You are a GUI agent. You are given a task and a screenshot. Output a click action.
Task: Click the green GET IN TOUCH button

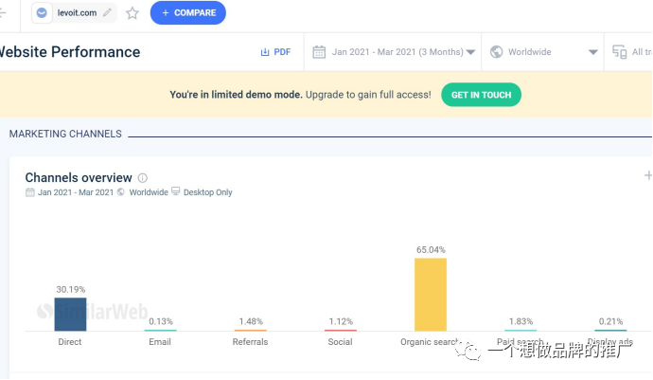coord(481,95)
